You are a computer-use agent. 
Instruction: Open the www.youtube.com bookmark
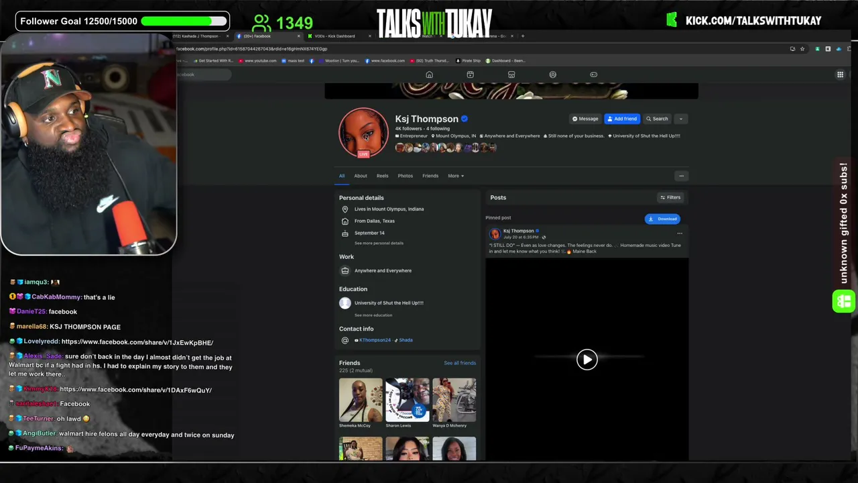(x=257, y=60)
